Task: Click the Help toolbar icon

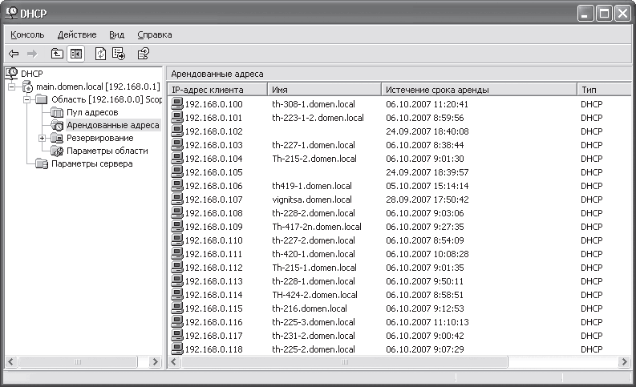Action: 144,54
